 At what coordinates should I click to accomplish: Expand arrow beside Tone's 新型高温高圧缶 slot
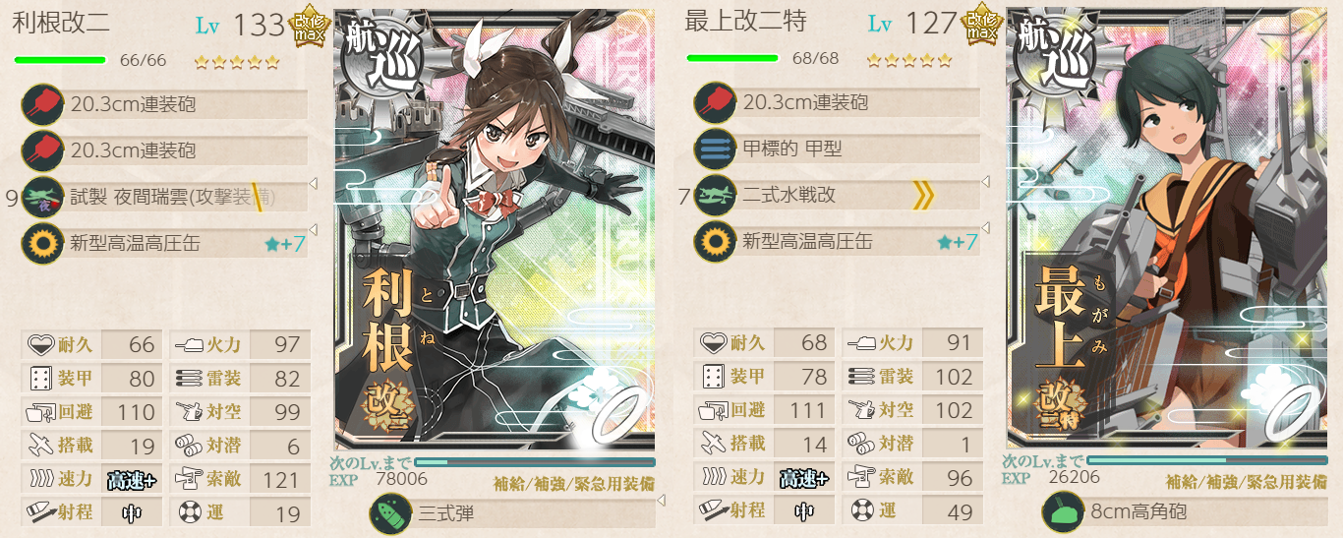(x=314, y=229)
